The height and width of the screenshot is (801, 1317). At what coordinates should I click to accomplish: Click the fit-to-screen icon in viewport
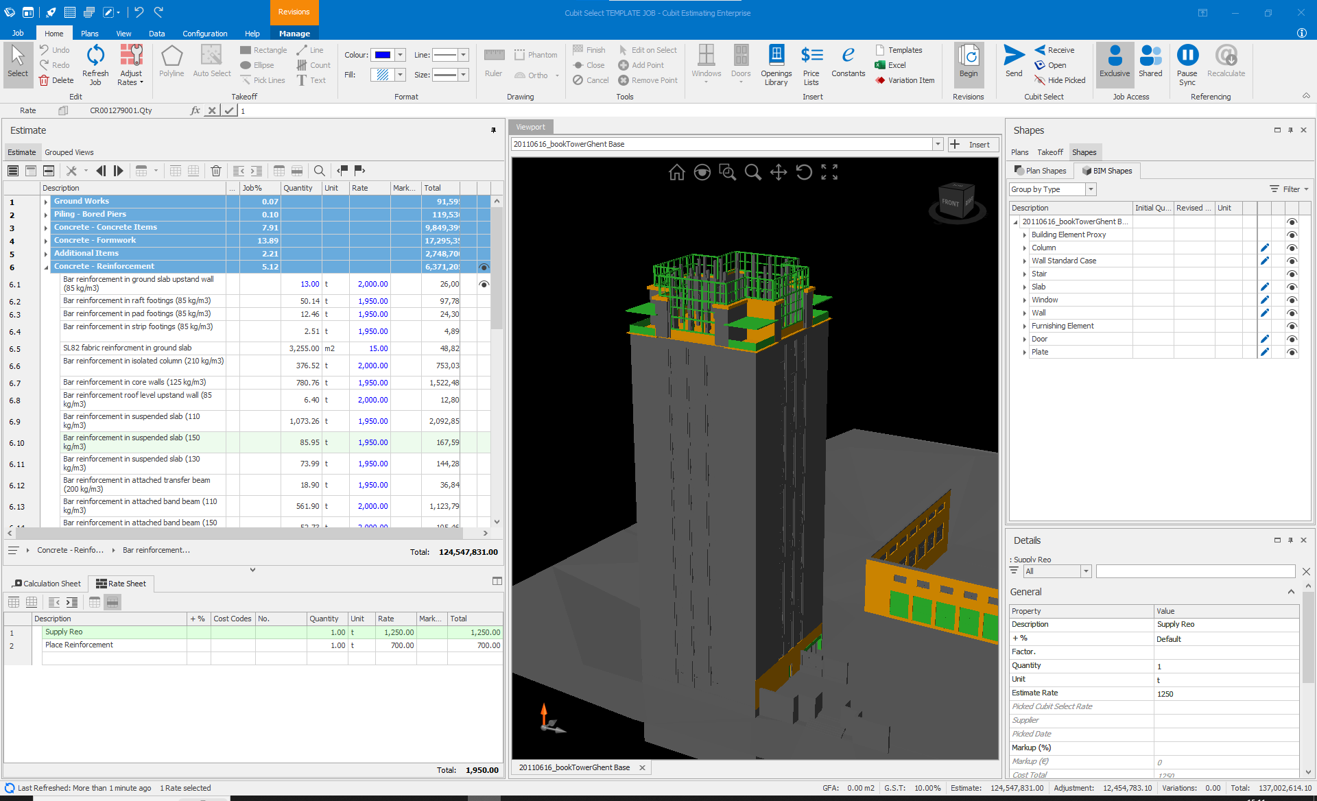(829, 172)
